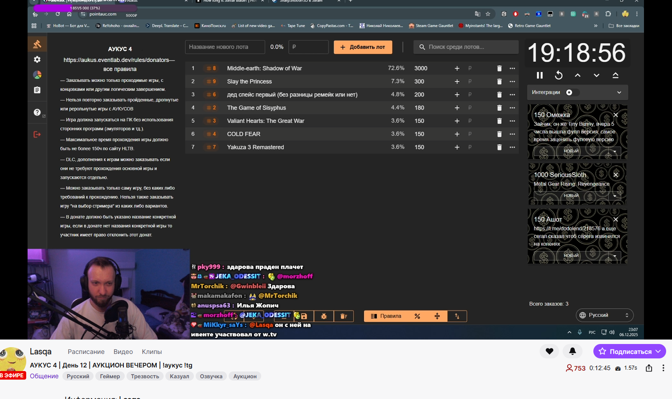Add amount to Middle-earth: Shadow of War
The width and height of the screenshot is (672, 399).
pyautogui.click(x=457, y=69)
